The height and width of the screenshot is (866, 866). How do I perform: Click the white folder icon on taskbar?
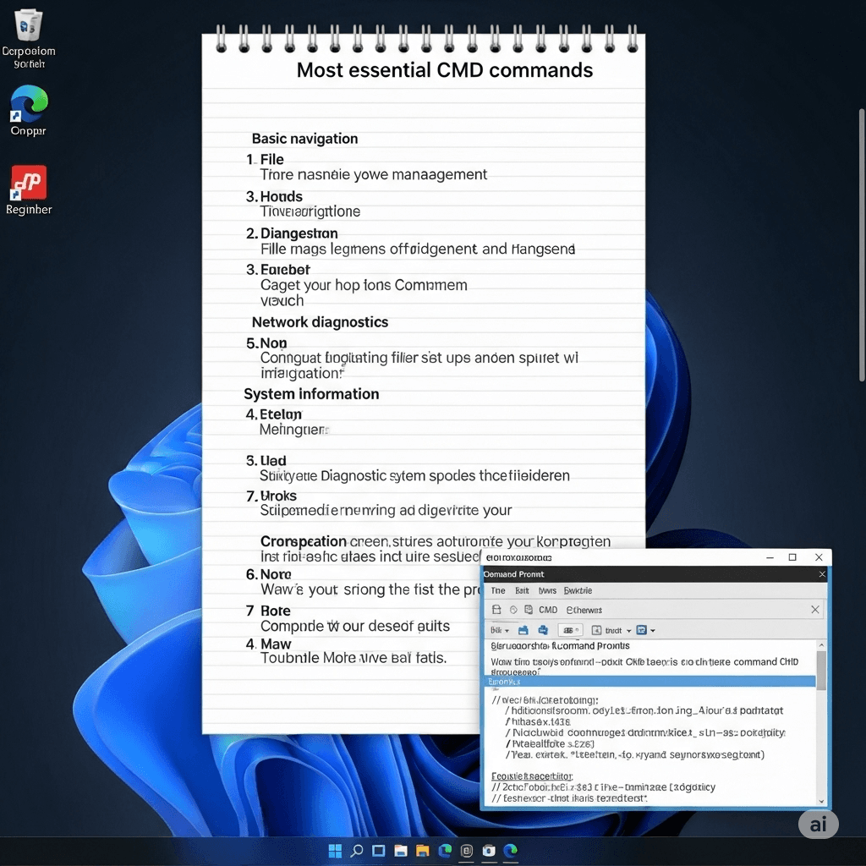click(400, 851)
